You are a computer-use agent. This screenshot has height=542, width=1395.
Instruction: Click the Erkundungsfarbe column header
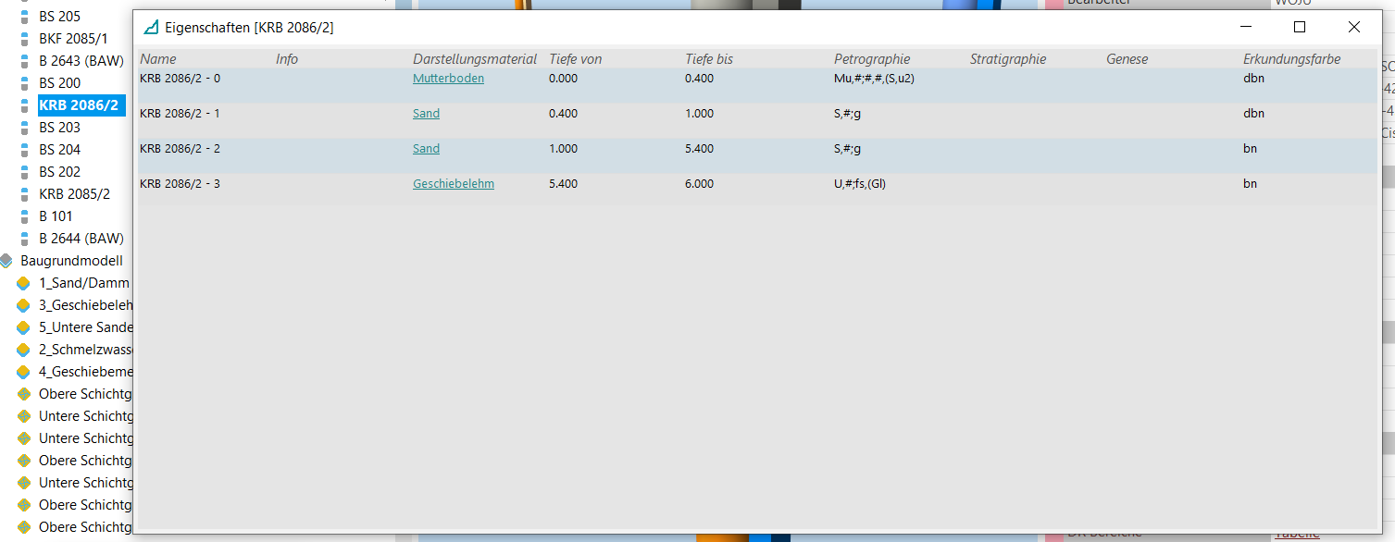(x=1291, y=59)
